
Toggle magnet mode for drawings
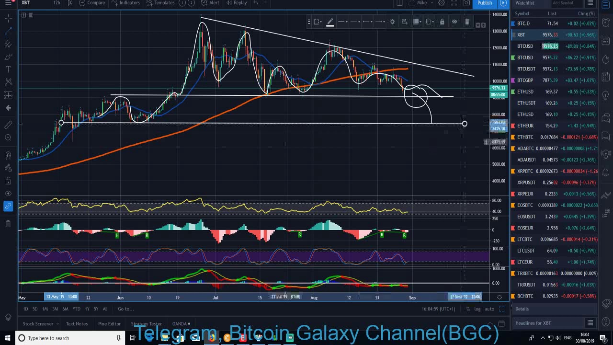pos(8,155)
